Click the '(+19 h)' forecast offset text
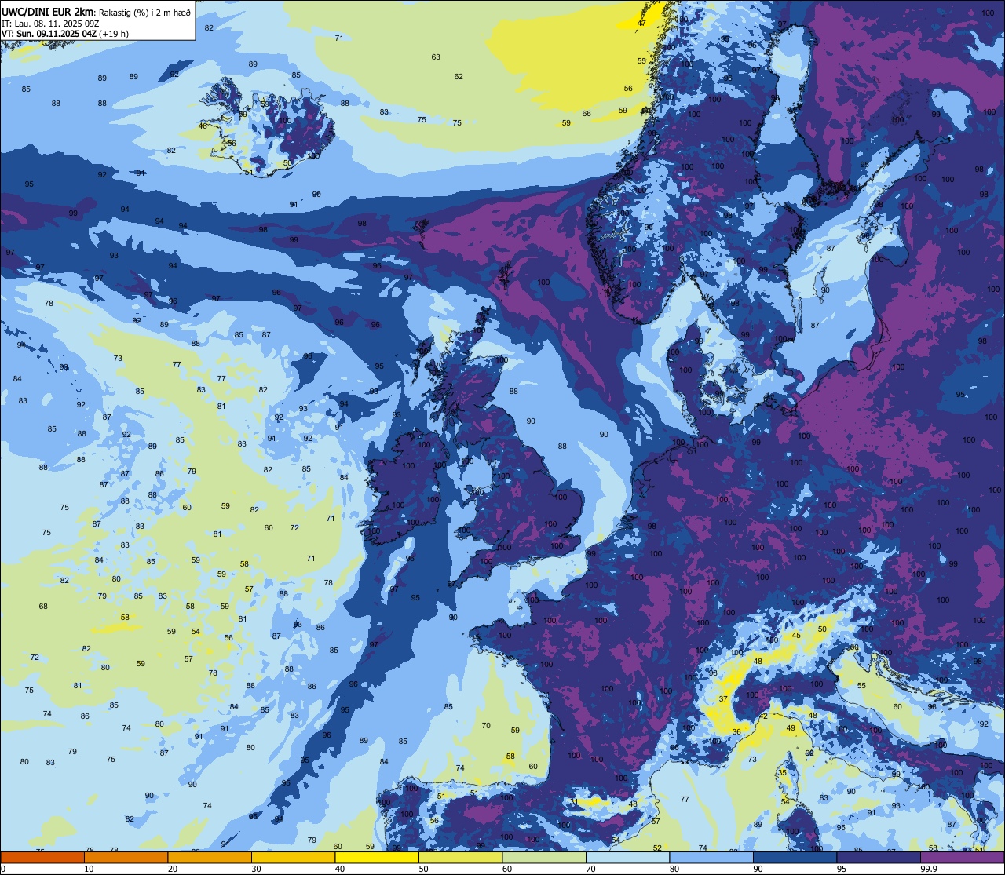The image size is (1005, 875). [114, 34]
